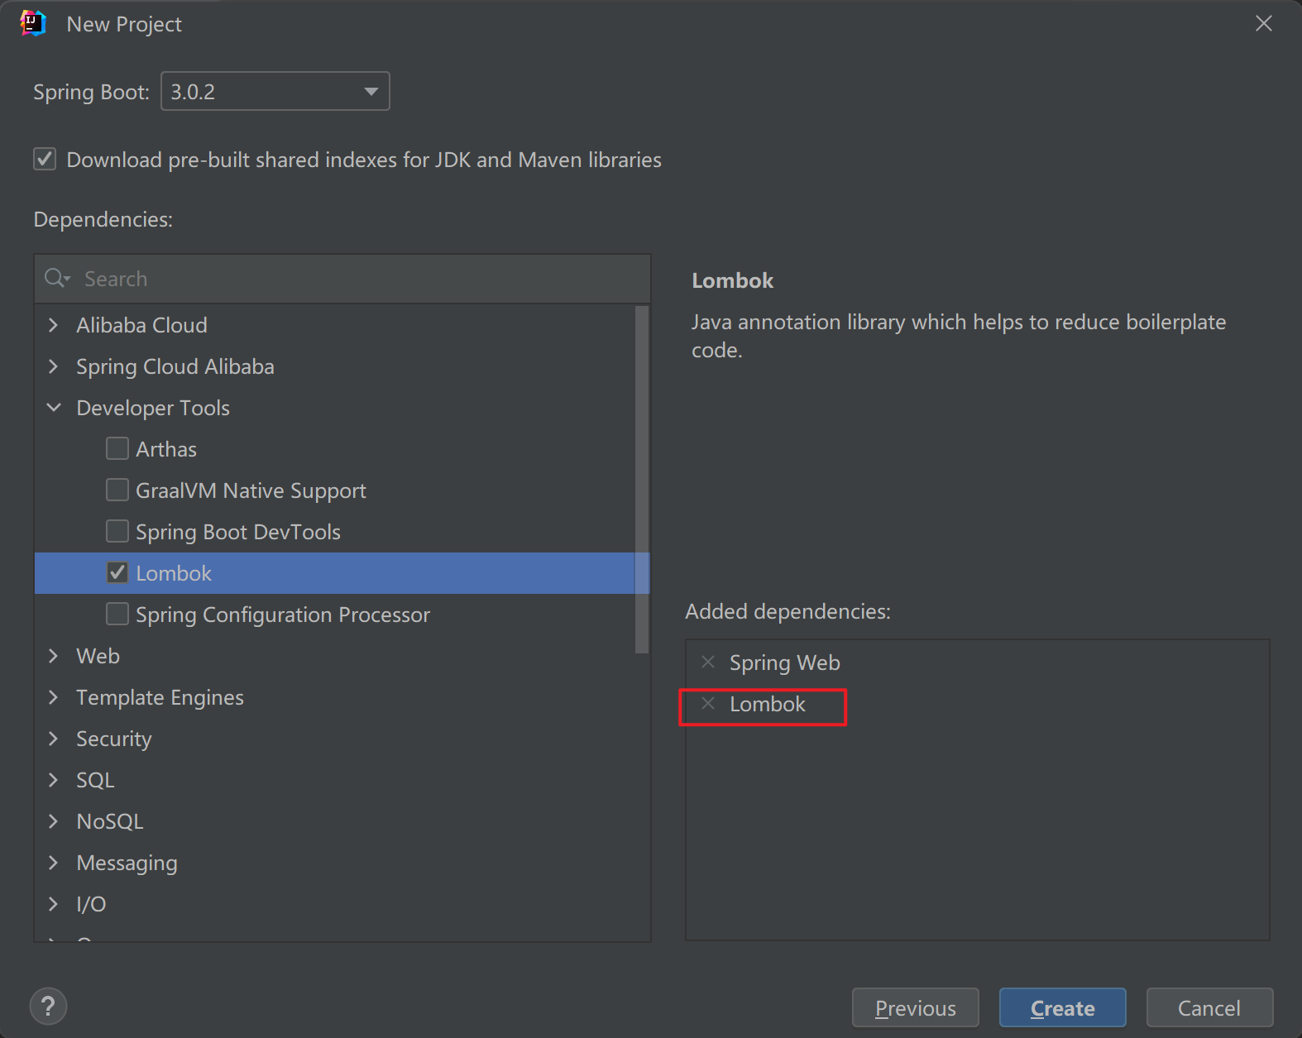Remove Spring Web dependency with X icon
1302x1038 pixels.
coord(708,662)
